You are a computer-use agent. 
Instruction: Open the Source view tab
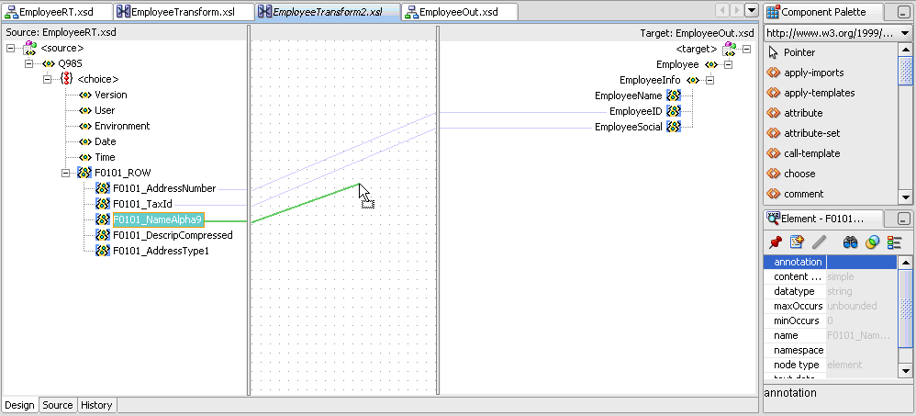pyautogui.click(x=58, y=405)
